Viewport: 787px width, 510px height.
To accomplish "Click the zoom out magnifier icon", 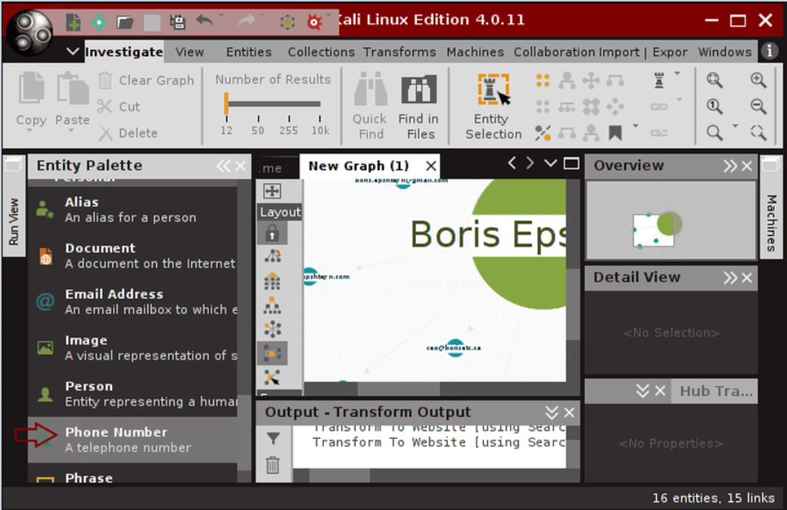I will [x=758, y=107].
